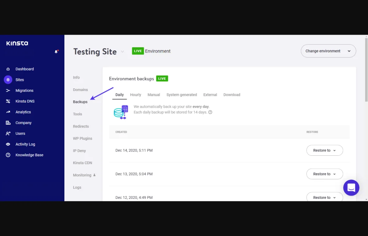Click the Testing Site heading
Viewport: 368px width, 236px height.
(95, 52)
